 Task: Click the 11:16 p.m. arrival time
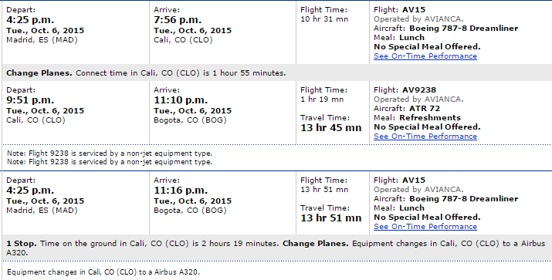point(181,191)
